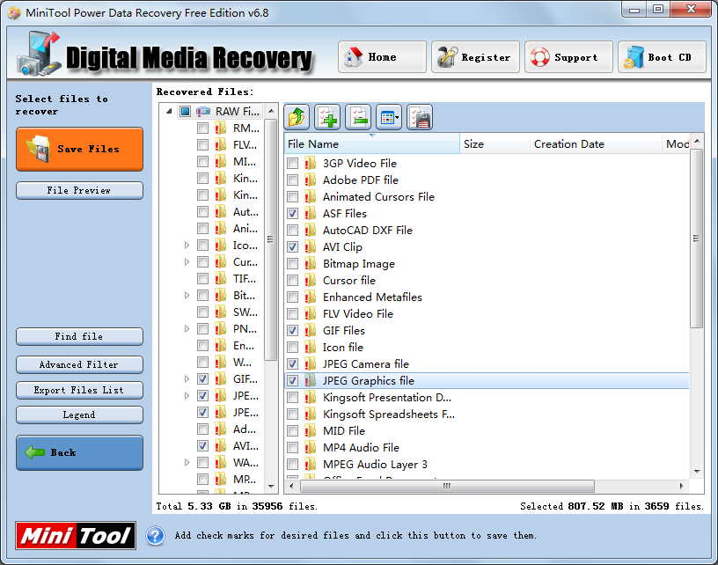The height and width of the screenshot is (565, 718).
Task: Click the app icon in title bar
Action: (14, 13)
